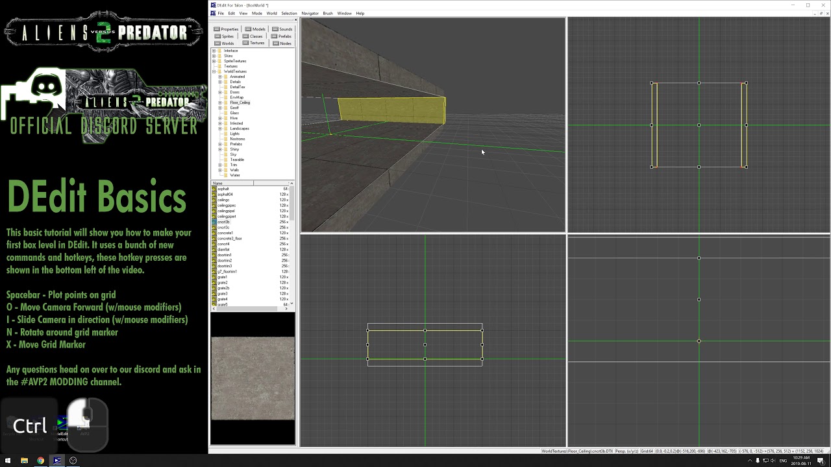This screenshot has height=467, width=831.
Task: Open the Sounds tab
Action: click(282, 29)
